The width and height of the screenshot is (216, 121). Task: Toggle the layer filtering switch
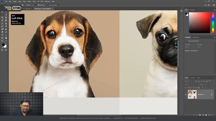click(210, 81)
